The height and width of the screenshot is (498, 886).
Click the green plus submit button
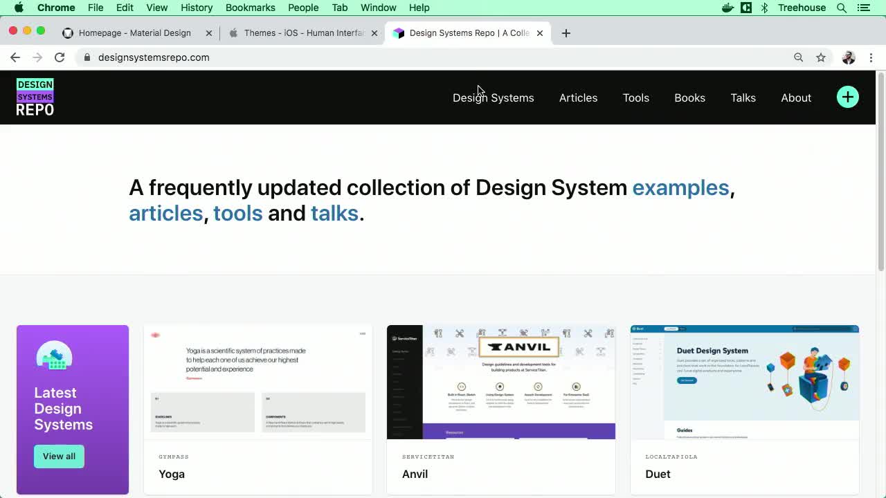click(x=847, y=97)
